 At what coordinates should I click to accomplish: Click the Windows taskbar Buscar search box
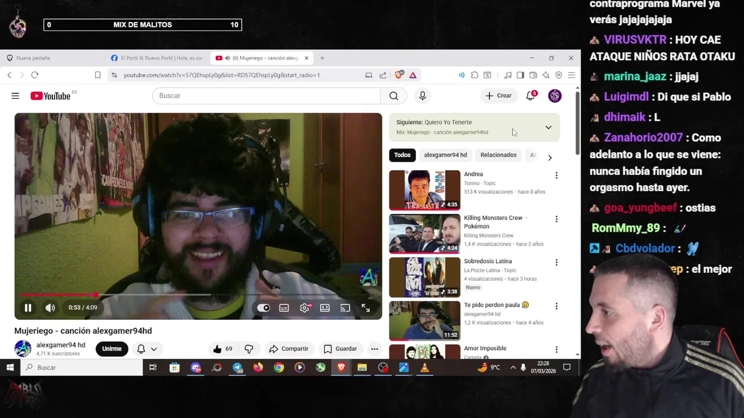click(81, 367)
